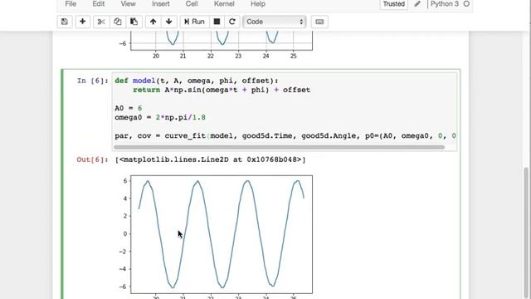Move the selected cell up
Image resolution: width=531 pixels, height=299 pixels.
pos(153,22)
